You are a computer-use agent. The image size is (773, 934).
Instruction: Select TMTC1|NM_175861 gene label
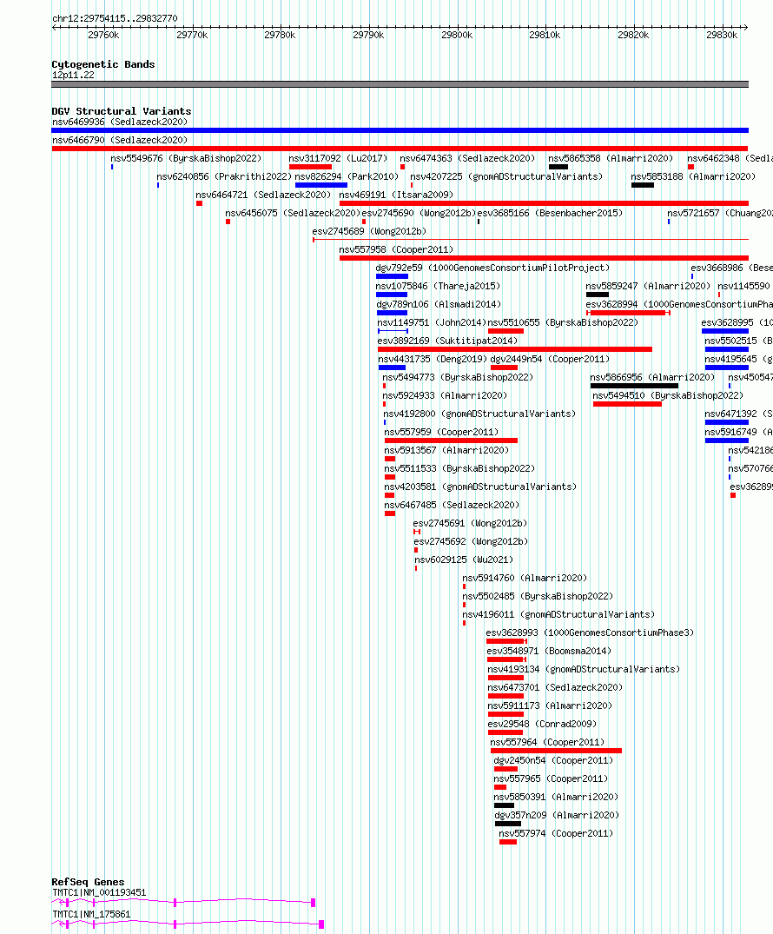click(91, 914)
